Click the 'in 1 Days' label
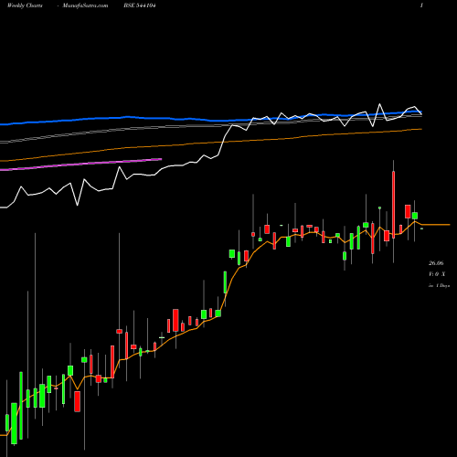 [439, 285]
